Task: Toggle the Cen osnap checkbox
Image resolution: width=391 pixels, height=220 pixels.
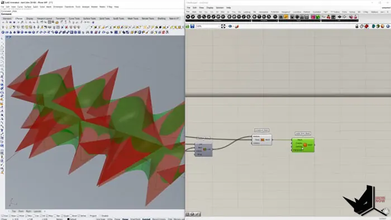Action: point(34,216)
